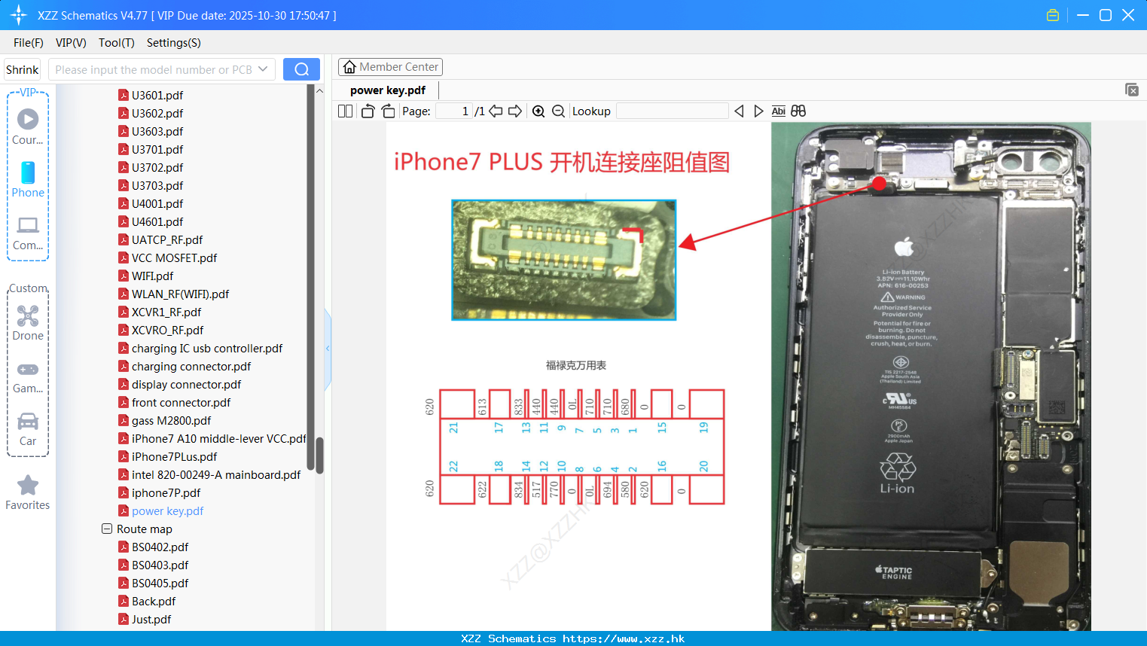Open the model number dropdown arrow
The width and height of the screenshot is (1147, 646).
click(263, 69)
